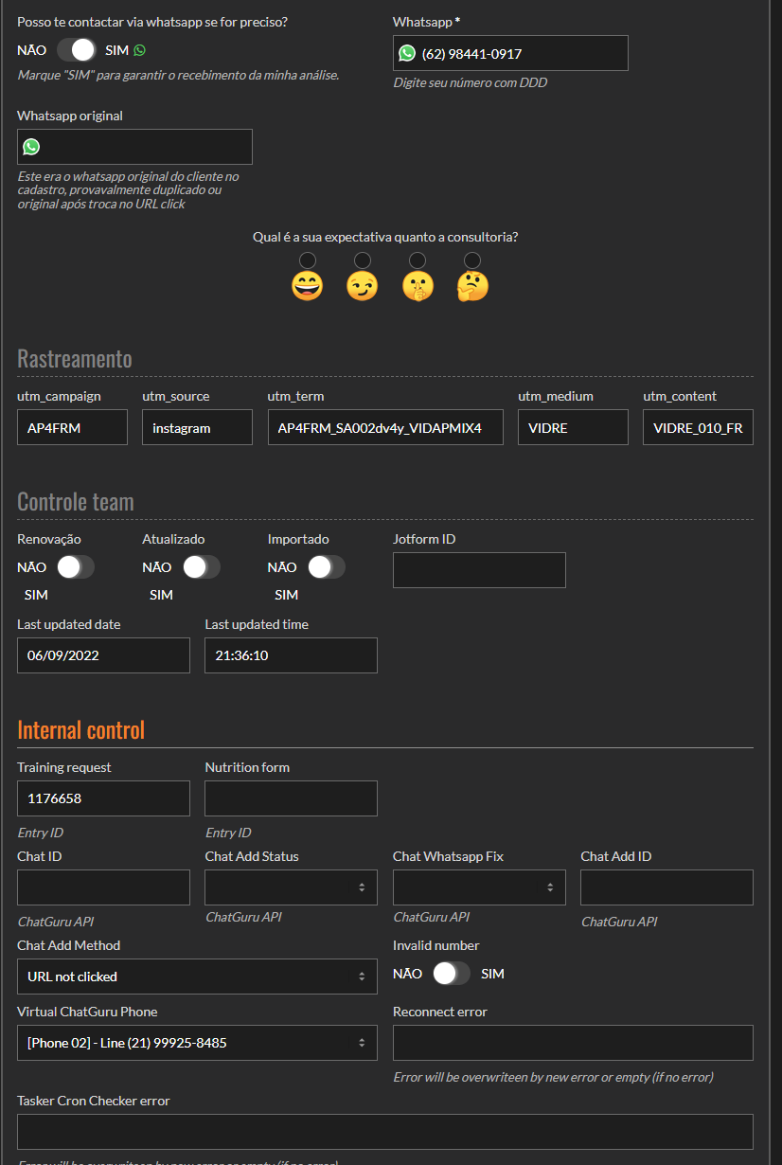Click the utm_term text field
This screenshot has width=782, height=1165.
click(385, 427)
